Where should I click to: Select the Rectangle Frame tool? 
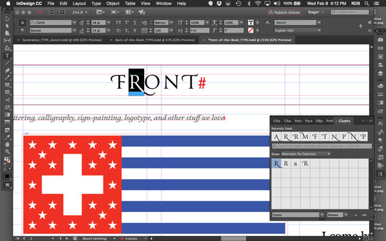click(7, 85)
